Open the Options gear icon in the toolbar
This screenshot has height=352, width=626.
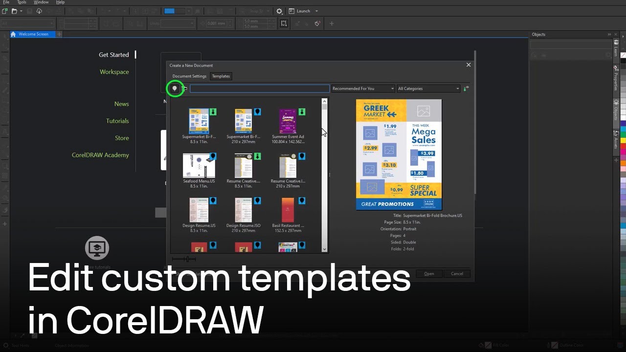pos(279,11)
